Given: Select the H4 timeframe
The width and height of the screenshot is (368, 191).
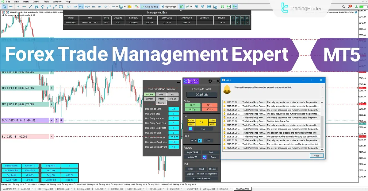Looking at the screenshot, I should 100,6.
